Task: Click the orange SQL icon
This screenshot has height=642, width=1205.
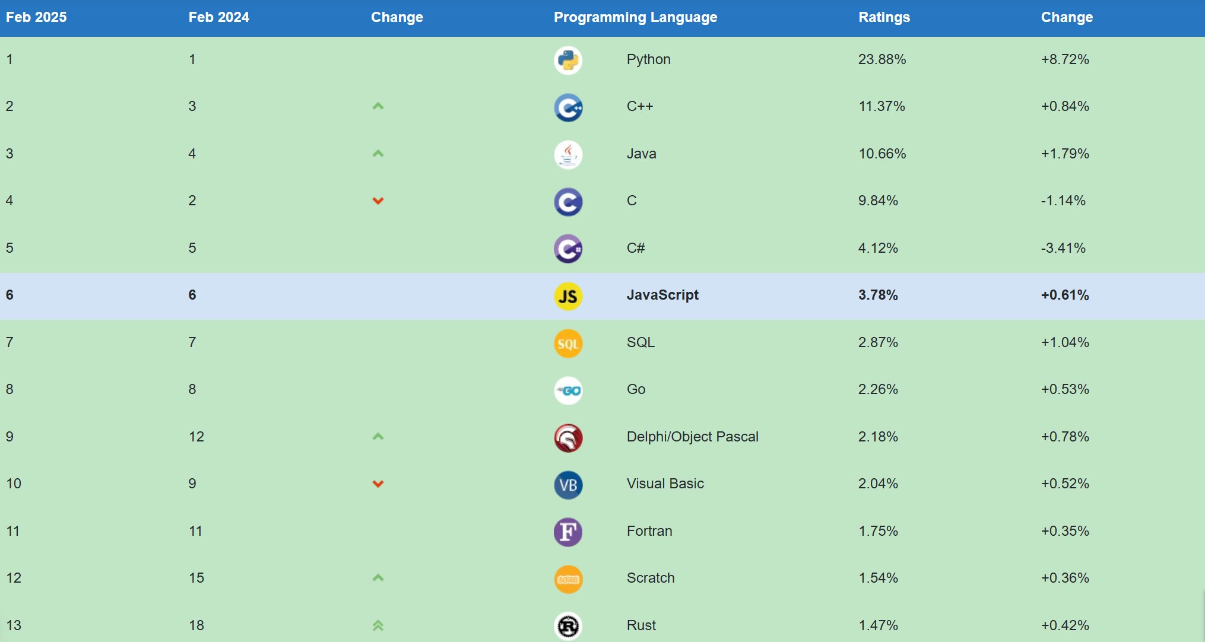Action: coord(568,344)
